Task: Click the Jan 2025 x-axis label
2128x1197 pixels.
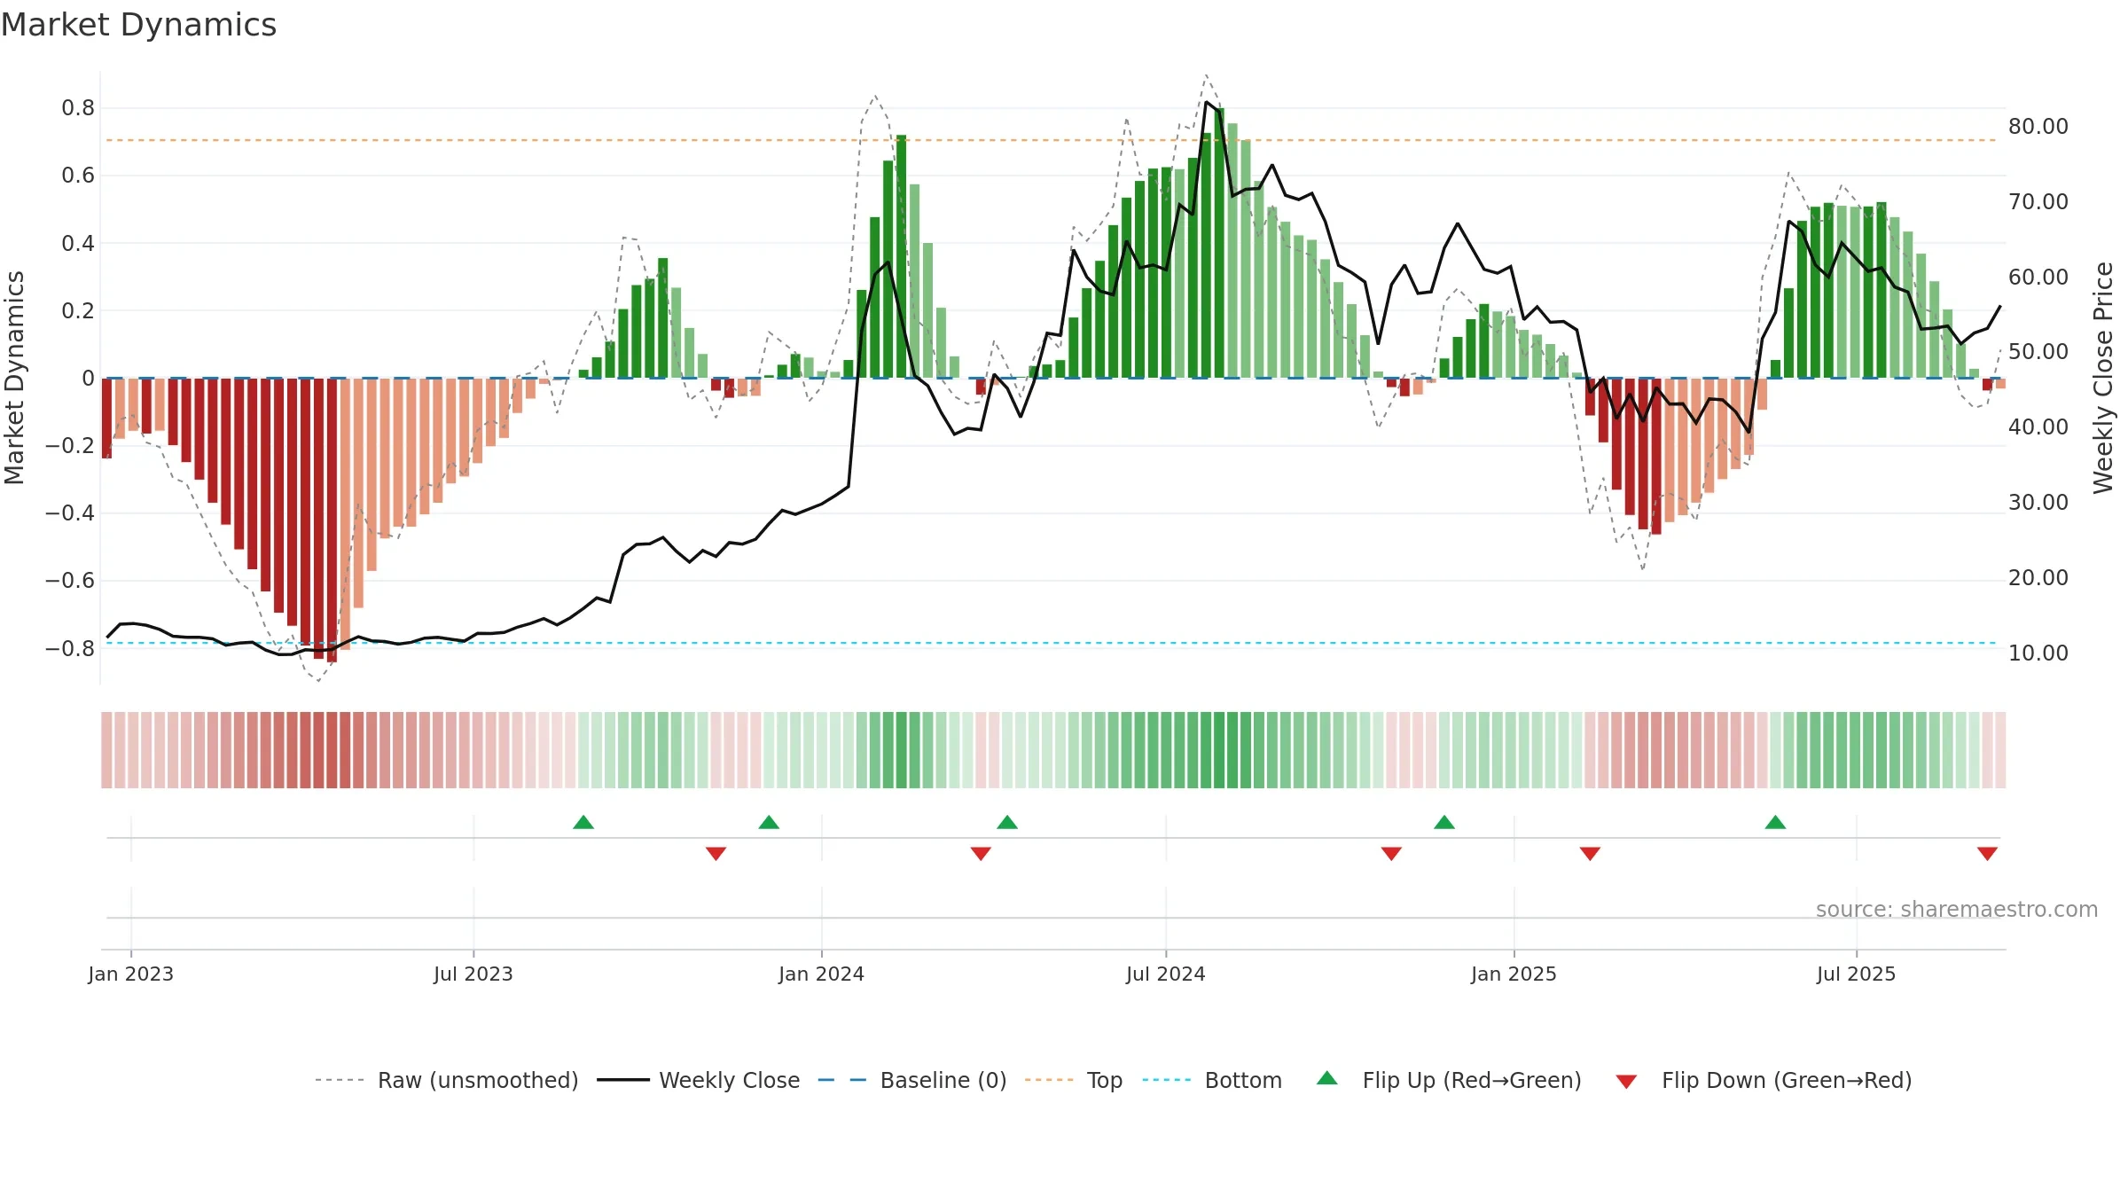Action: coord(1514,974)
